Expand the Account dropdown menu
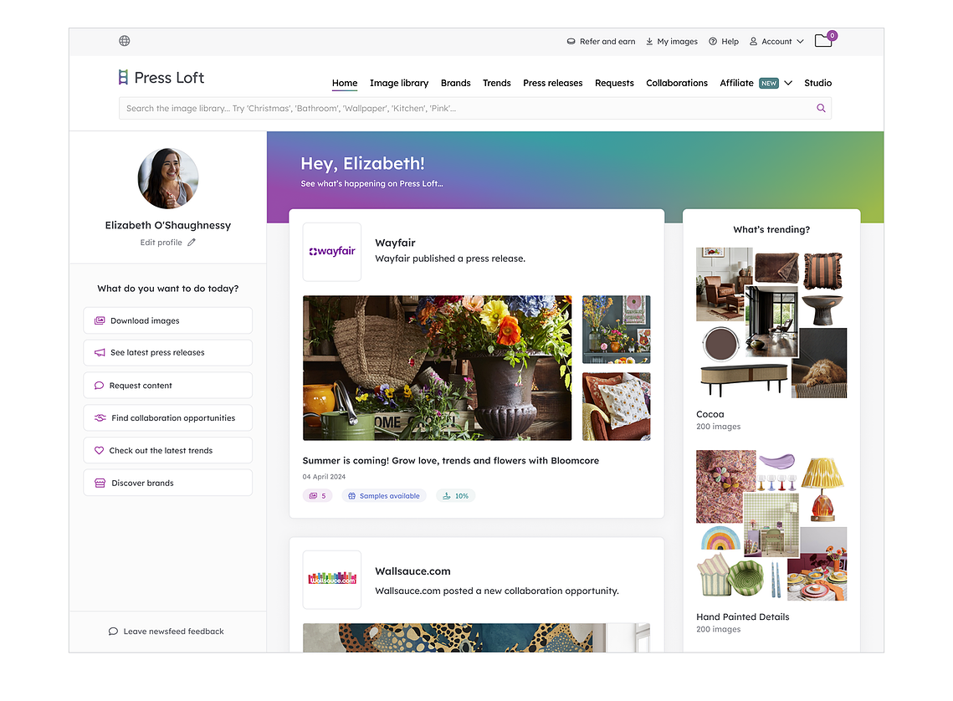The width and height of the screenshot is (953, 701). (776, 41)
